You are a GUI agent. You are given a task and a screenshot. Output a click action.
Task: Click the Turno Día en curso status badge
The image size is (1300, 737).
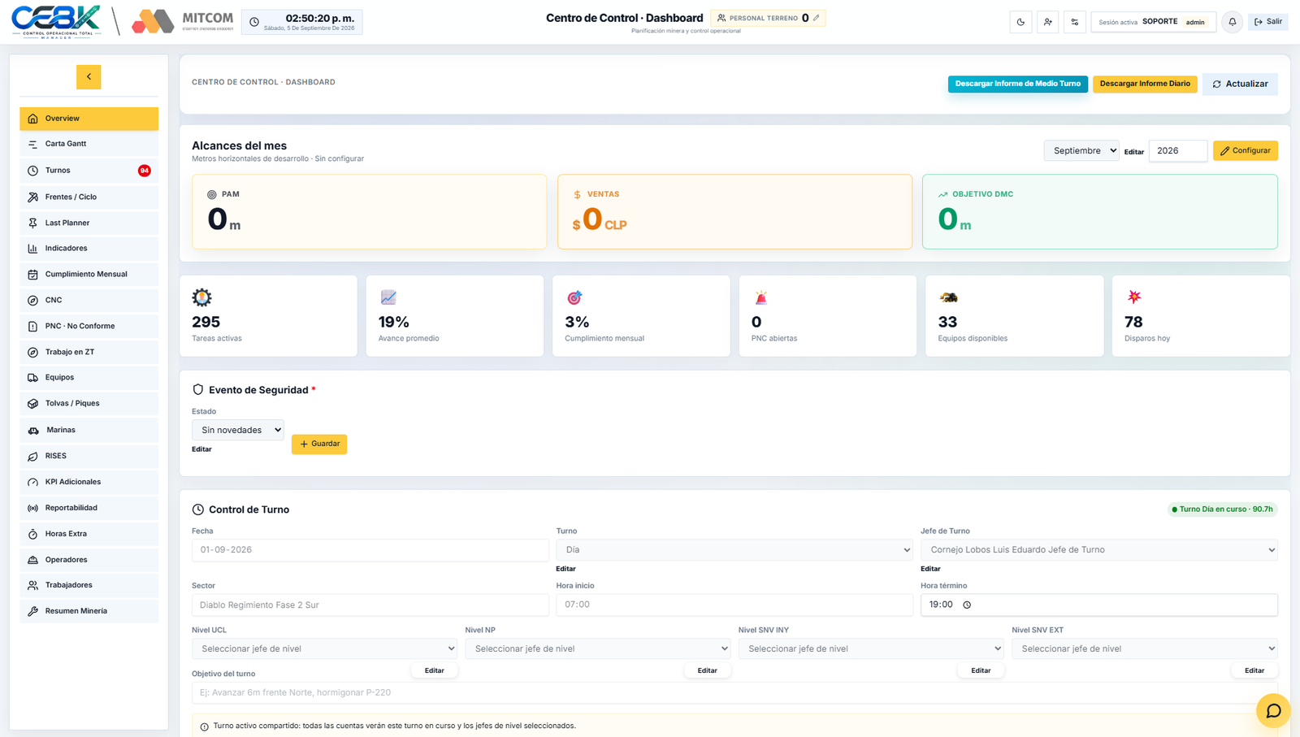click(x=1222, y=509)
